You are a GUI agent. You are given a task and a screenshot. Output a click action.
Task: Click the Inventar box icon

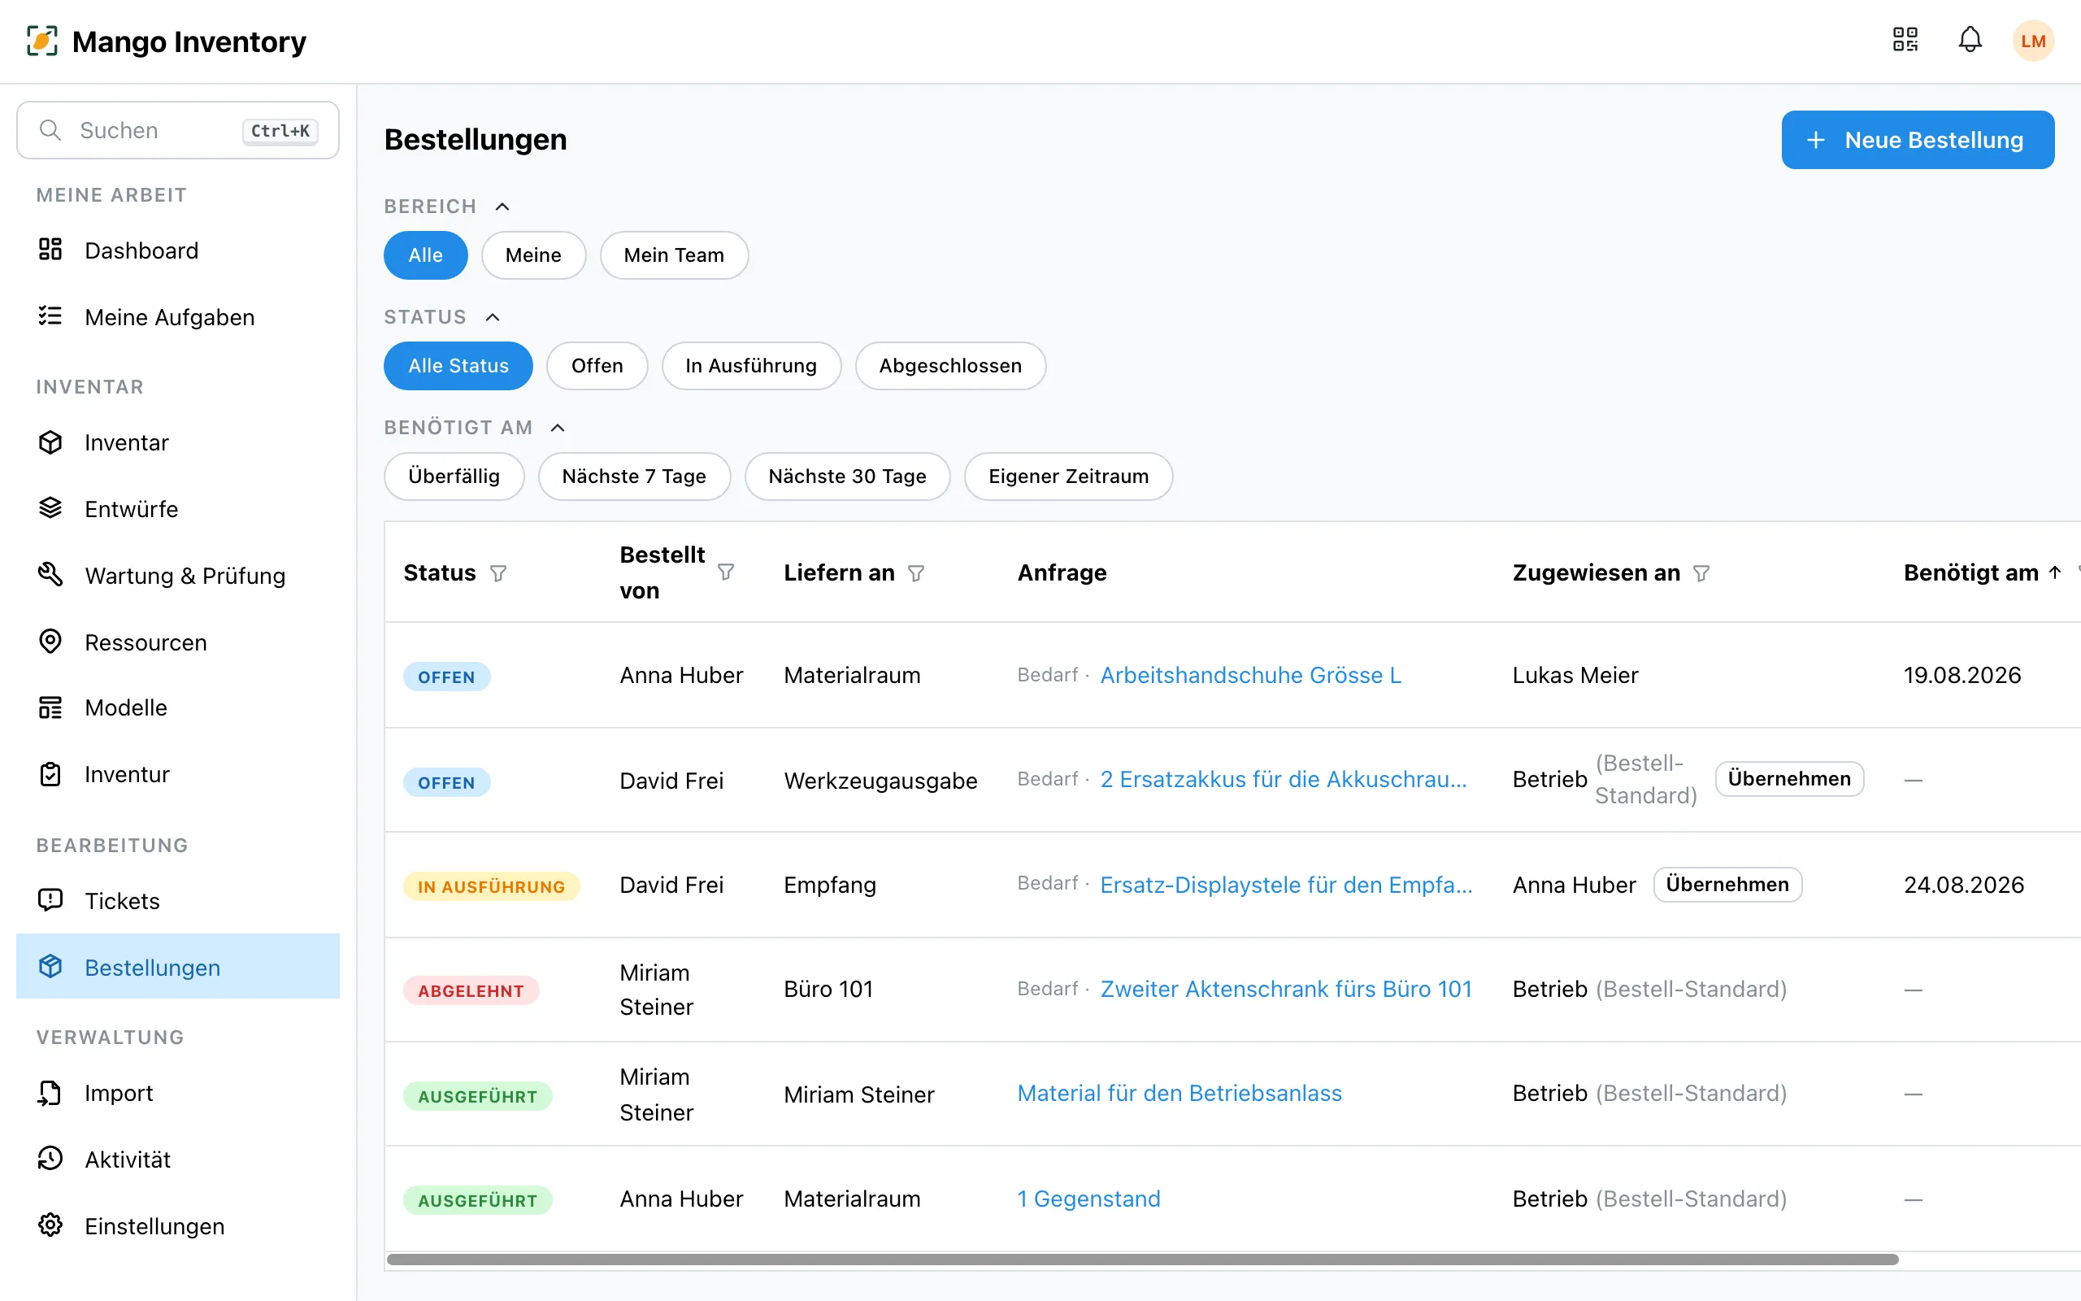pyautogui.click(x=50, y=442)
